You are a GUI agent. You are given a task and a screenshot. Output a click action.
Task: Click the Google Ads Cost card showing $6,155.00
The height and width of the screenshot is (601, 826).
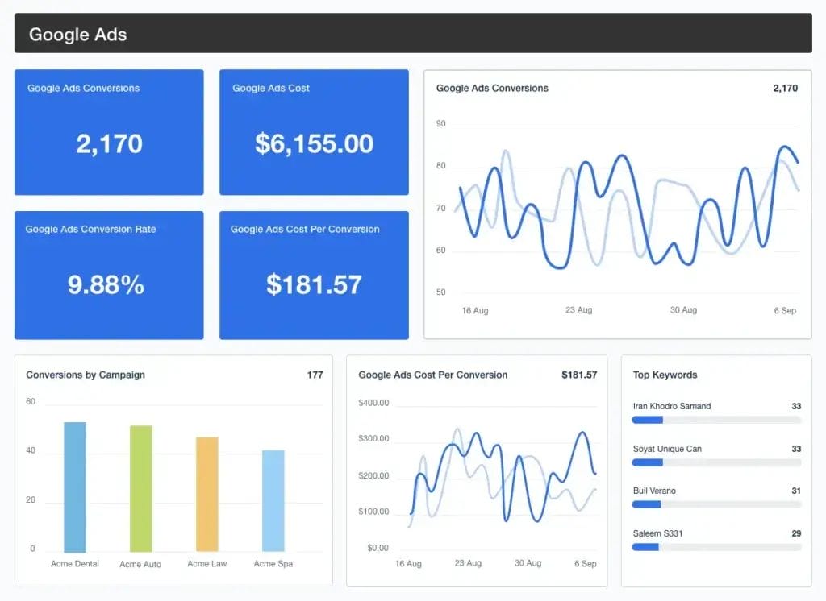point(314,132)
